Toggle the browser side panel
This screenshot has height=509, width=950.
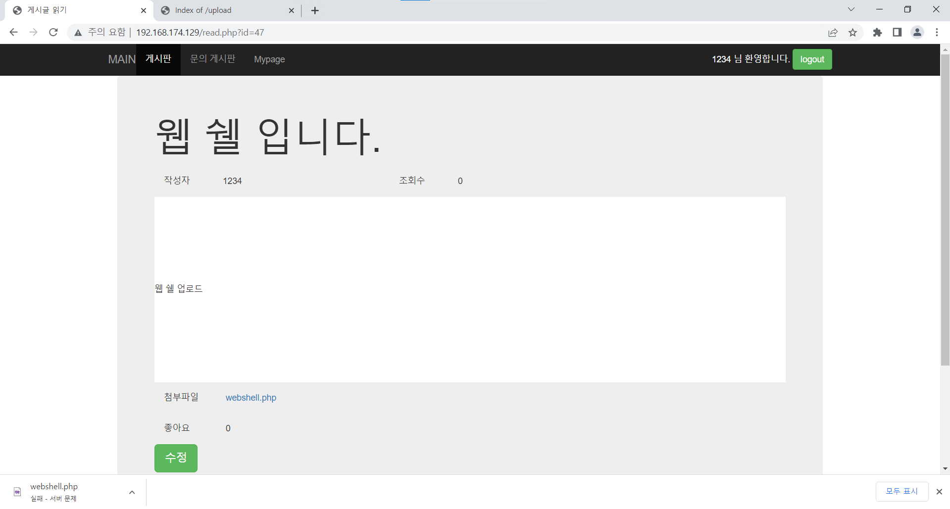point(897,33)
